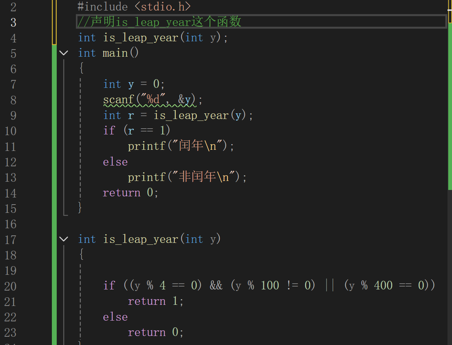Click 'return 0;' on line 23
Image resolution: width=452 pixels, height=345 pixels.
pos(156,332)
